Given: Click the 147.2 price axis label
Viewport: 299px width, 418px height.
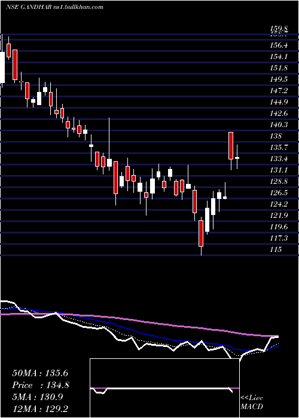Looking at the screenshot, I should coord(279,91).
